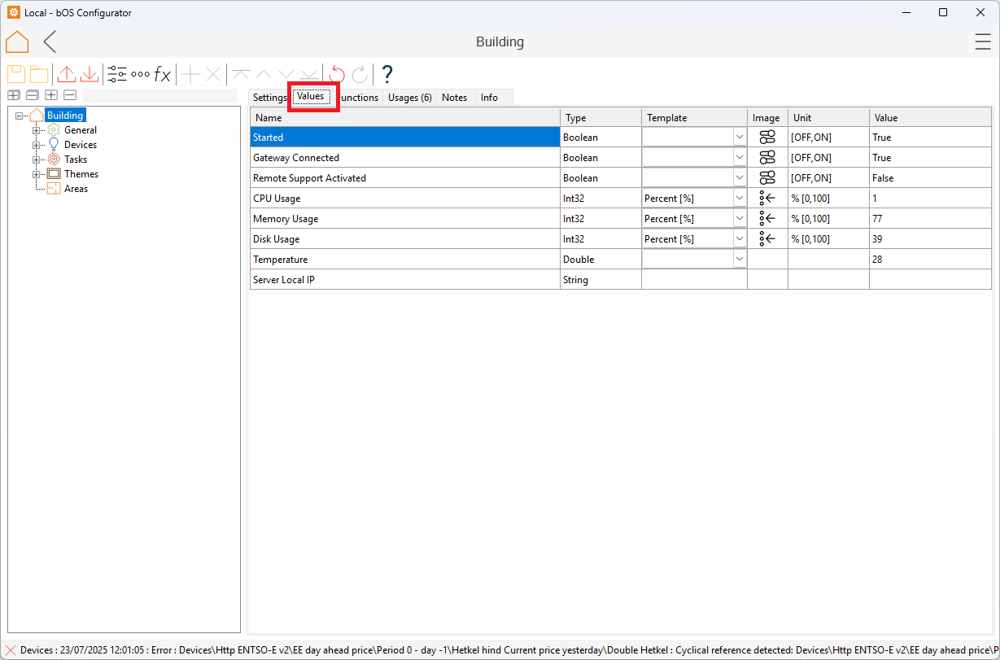Image resolution: width=1000 pixels, height=660 pixels.
Task: Expand the General tree node
Action: (x=36, y=130)
